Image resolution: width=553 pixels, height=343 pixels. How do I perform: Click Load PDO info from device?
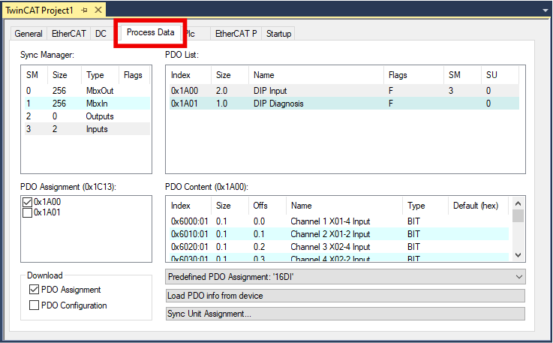click(345, 296)
